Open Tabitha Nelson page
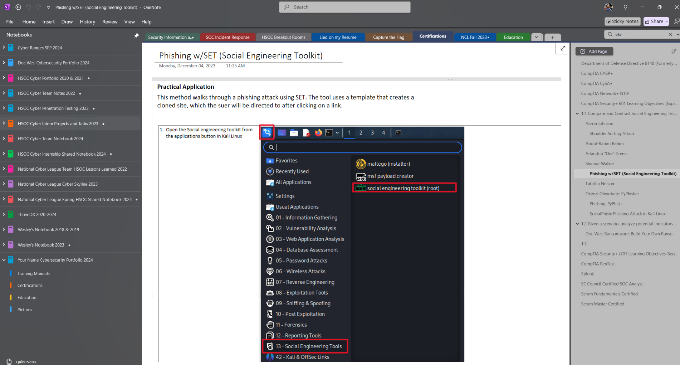 point(600,184)
